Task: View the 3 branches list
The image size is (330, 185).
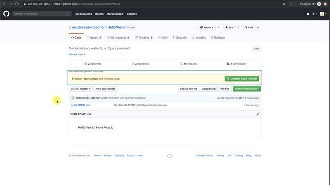Action: point(140,64)
